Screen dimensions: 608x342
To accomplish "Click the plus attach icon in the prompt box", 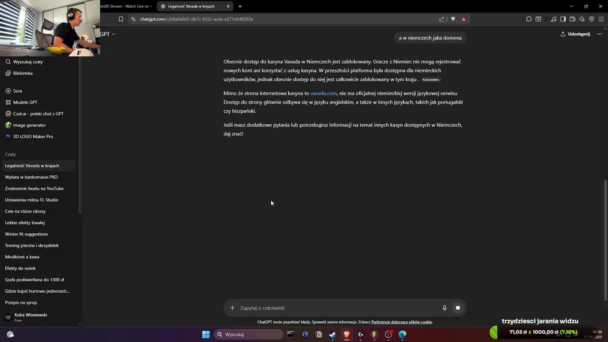I will pyautogui.click(x=232, y=308).
